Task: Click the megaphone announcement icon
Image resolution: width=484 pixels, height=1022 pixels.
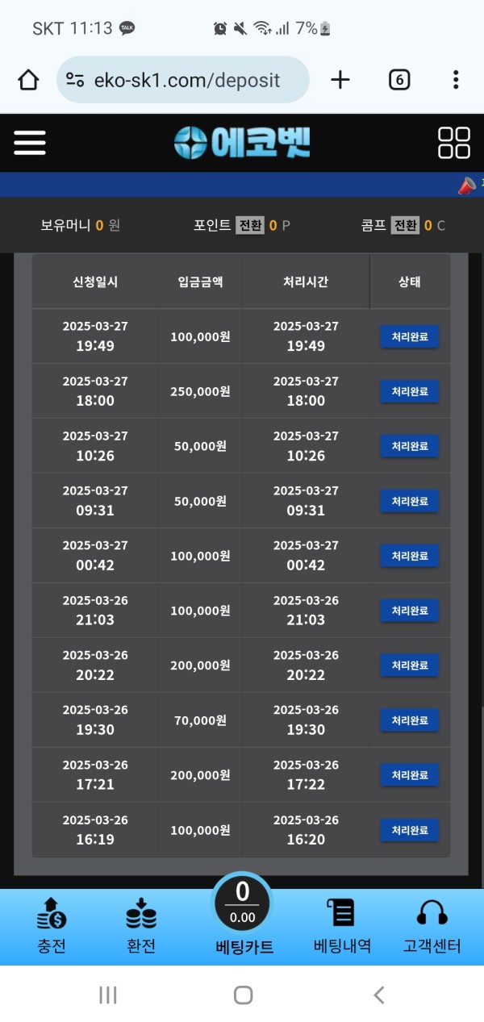Action: click(x=469, y=185)
